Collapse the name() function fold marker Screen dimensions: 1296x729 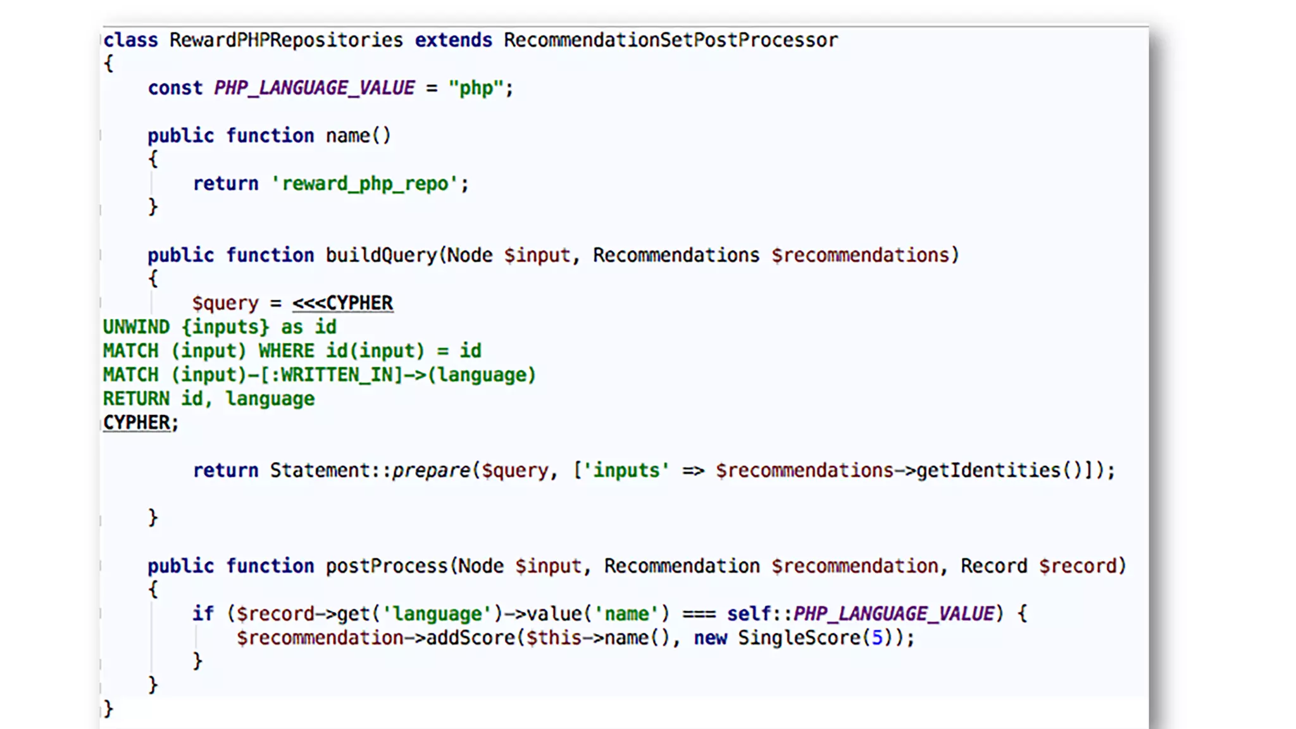tap(101, 135)
